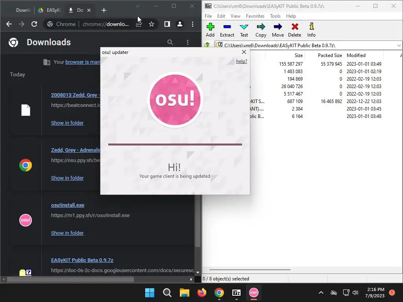Image resolution: width=403 pixels, height=302 pixels.
Task: Share this page from the address bar
Action: tap(139, 24)
